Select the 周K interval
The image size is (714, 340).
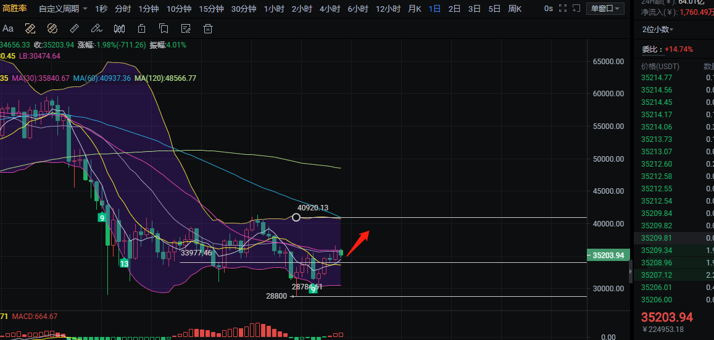coord(515,9)
